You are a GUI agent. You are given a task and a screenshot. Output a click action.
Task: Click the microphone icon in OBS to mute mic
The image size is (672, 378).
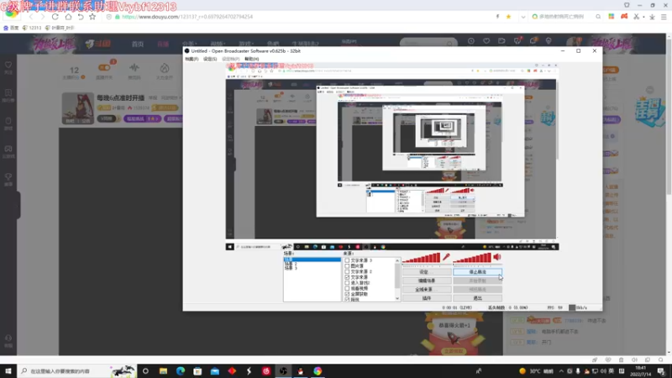[446, 257]
